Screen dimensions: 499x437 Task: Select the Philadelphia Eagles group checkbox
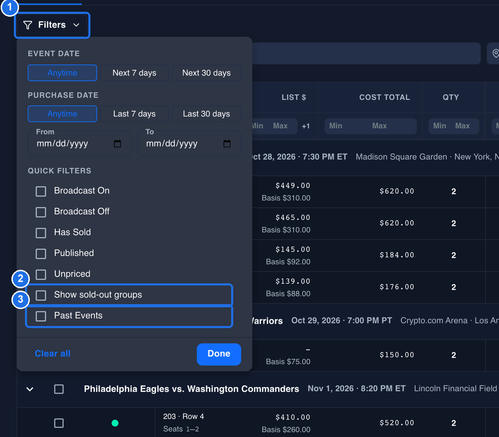click(59, 389)
